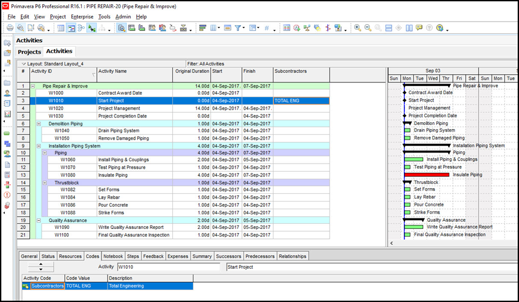
Task: Collapse the Pipe Repair & Improve group
Action: point(33,86)
